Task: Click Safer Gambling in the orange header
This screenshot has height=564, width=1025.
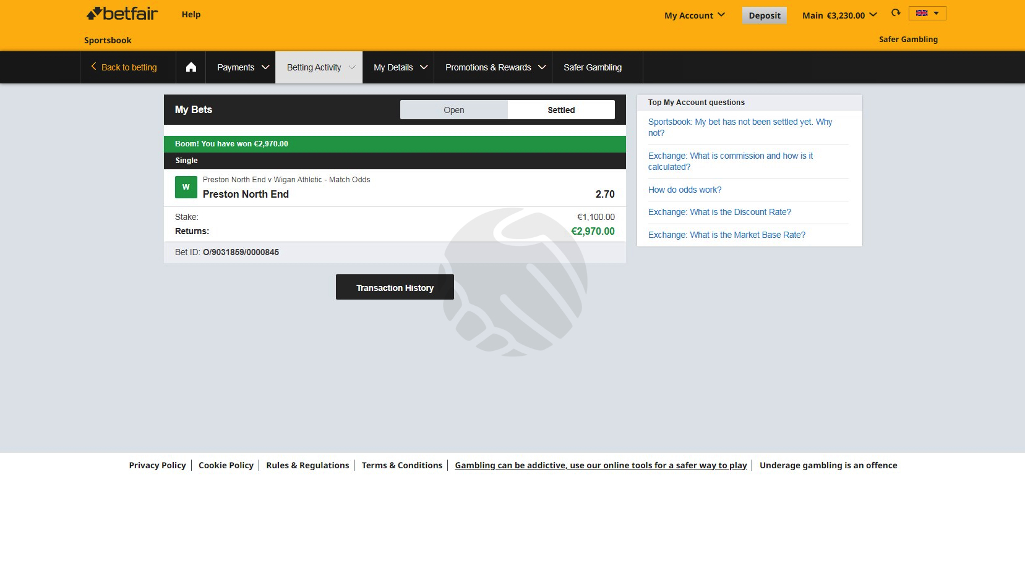Action: click(x=908, y=39)
